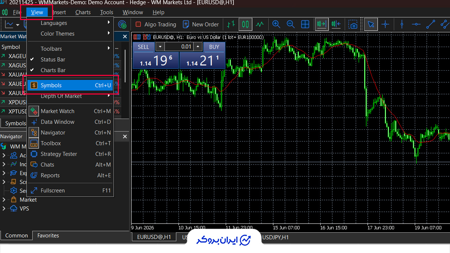Switch to the Favorites tab

(x=48, y=235)
